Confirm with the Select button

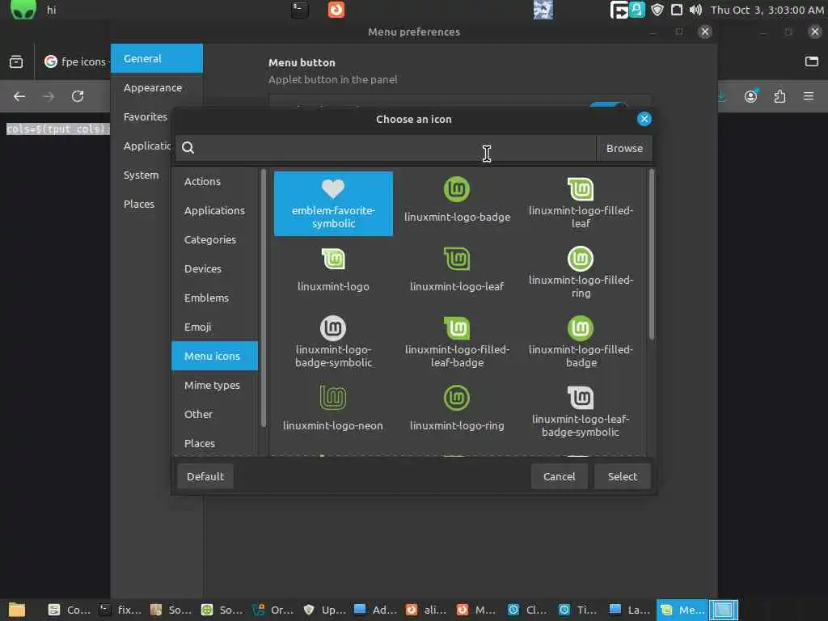622,476
